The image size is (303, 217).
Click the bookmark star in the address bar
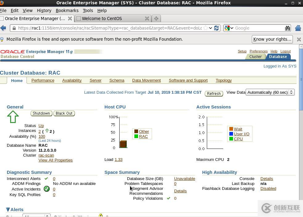[205, 28]
